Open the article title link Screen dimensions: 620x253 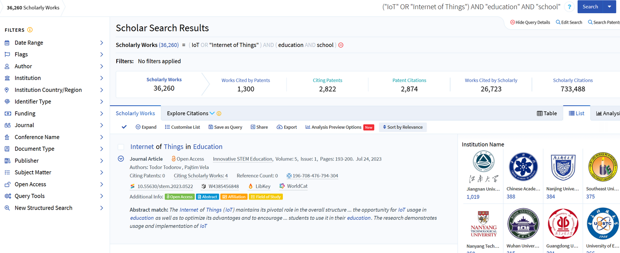(176, 147)
